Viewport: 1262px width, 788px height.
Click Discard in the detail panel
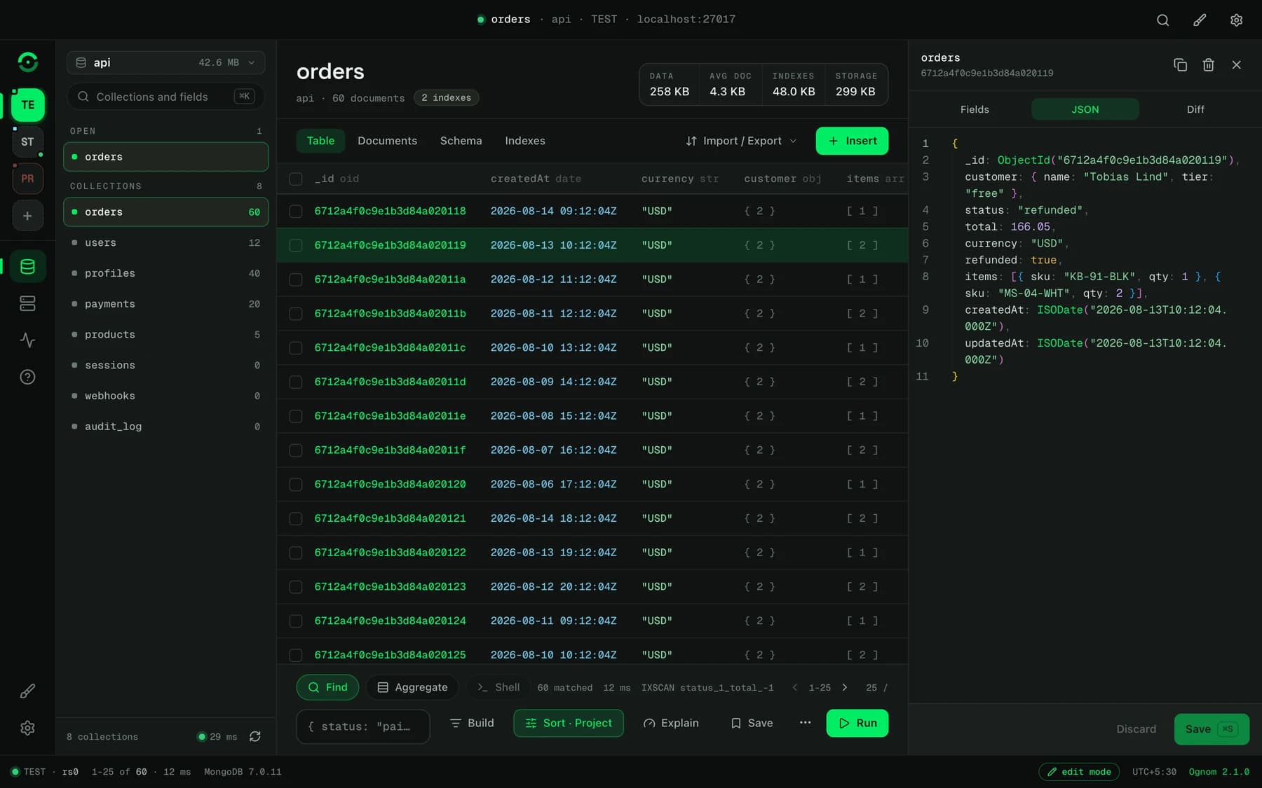(x=1136, y=729)
